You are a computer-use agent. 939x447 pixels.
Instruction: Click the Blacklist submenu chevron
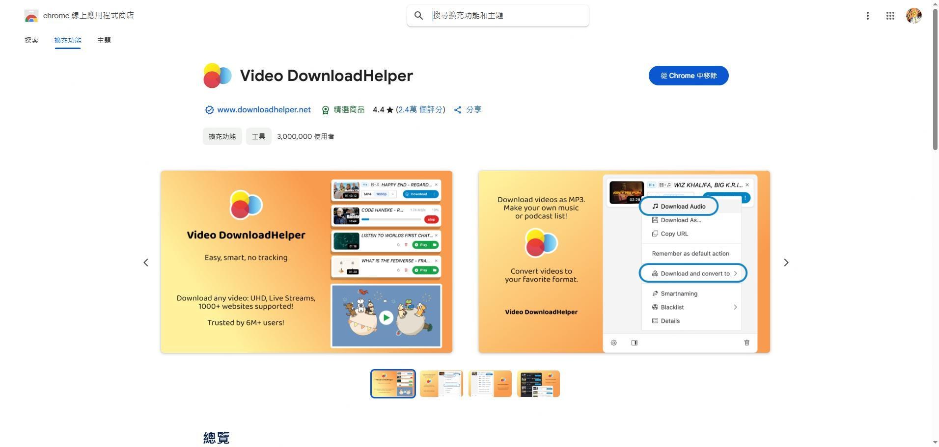point(735,307)
